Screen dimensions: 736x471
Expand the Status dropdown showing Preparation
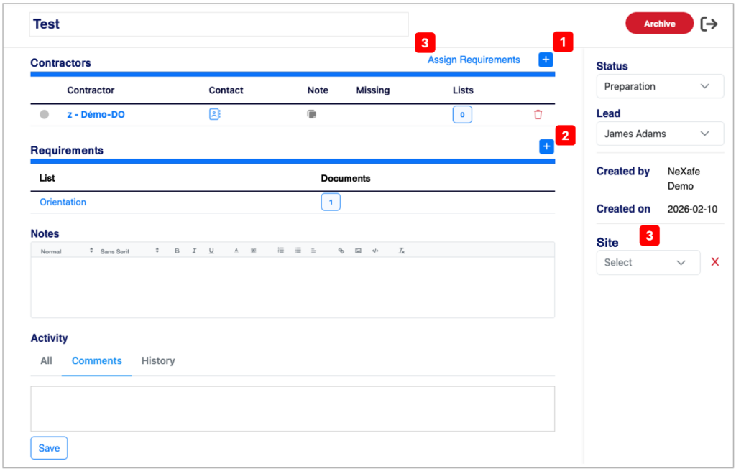(660, 86)
